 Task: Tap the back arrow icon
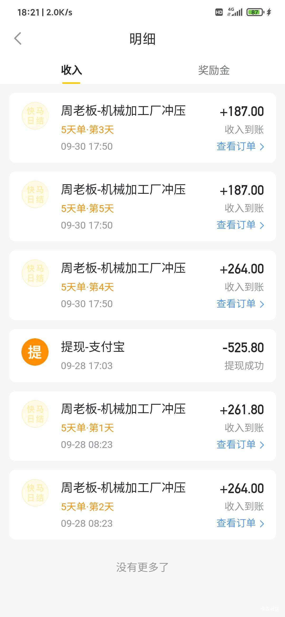click(18, 39)
